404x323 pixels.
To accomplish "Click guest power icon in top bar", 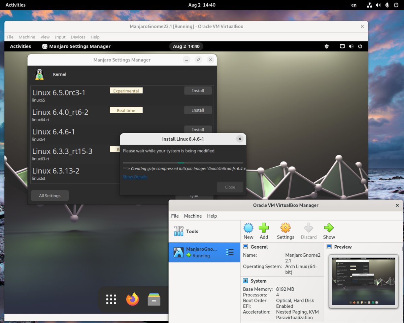I will [x=360, y=46].
